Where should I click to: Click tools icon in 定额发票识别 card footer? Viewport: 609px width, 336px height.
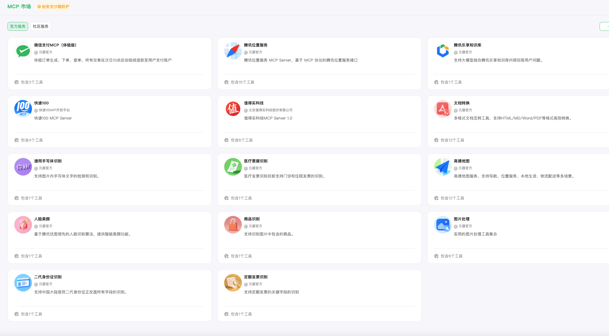pyautogui.click(x=226, y=314)
